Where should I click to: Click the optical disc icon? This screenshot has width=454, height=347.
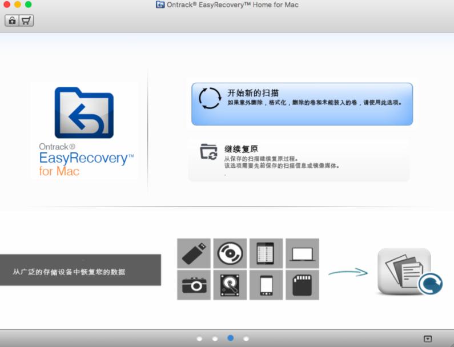point(230,253)
